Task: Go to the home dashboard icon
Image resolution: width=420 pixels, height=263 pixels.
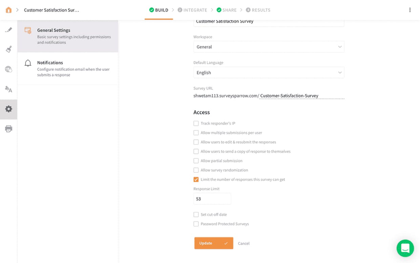Action: point(9,10)
